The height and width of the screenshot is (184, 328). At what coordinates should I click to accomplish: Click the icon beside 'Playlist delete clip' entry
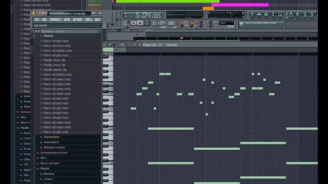click(x=42, y=70)
